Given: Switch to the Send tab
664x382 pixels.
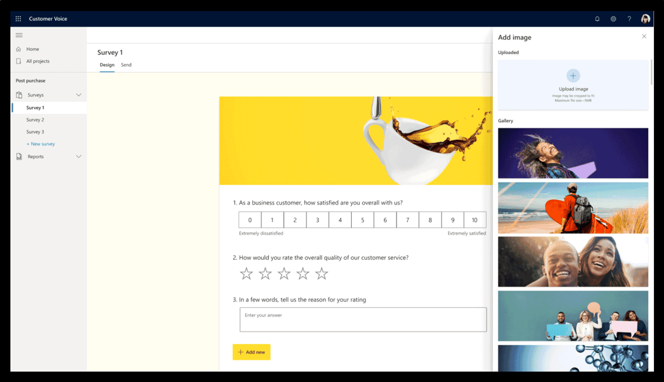Looking at the screenshot, I should 126,65.
